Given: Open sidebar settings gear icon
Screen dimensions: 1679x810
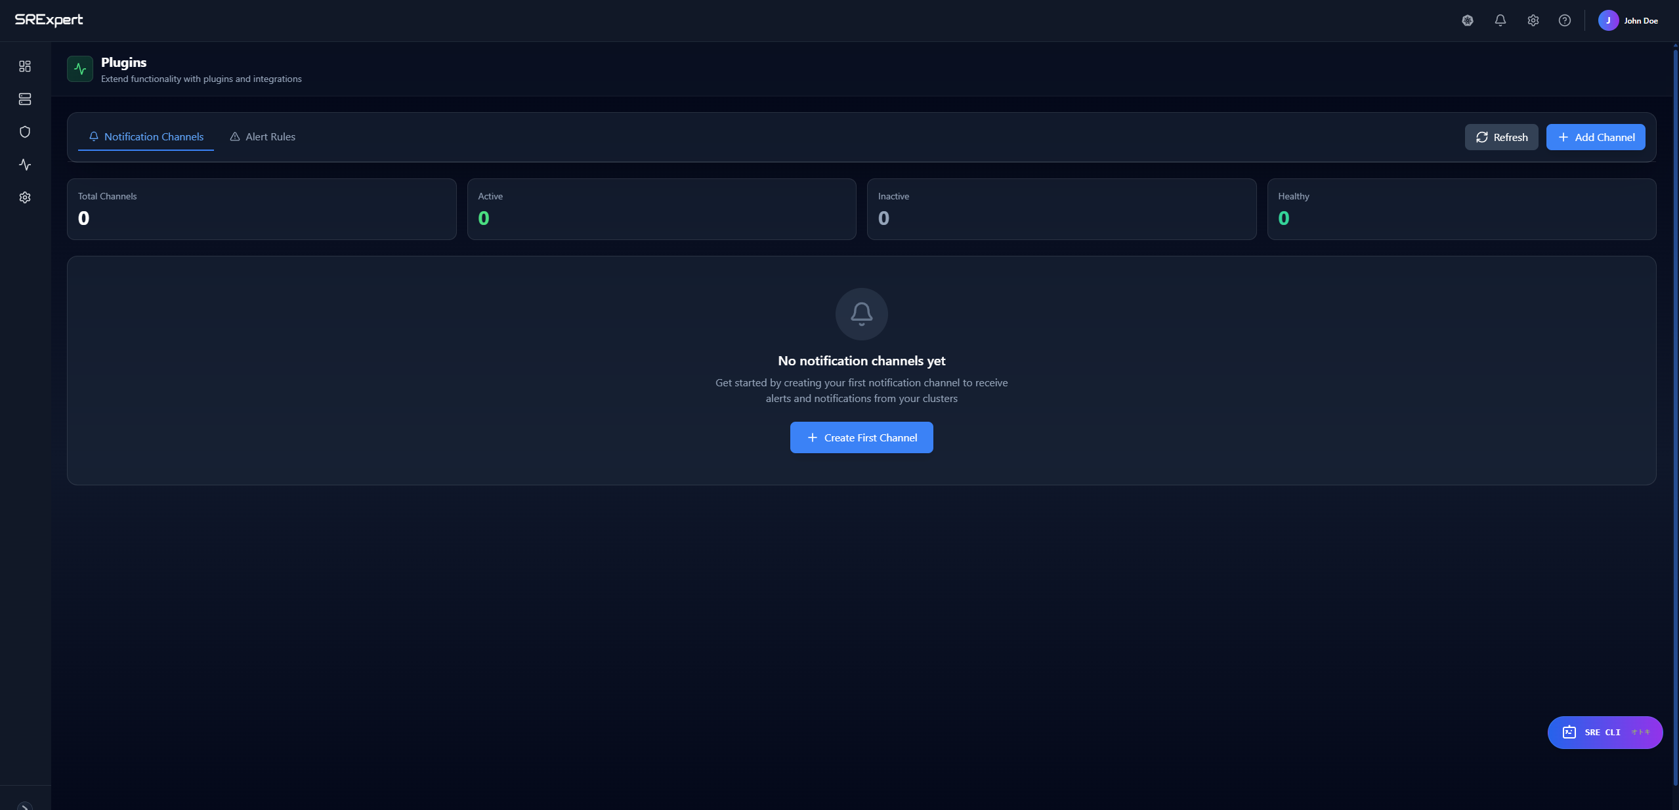Looking at the screenshot, I should [x=24, y=197].
